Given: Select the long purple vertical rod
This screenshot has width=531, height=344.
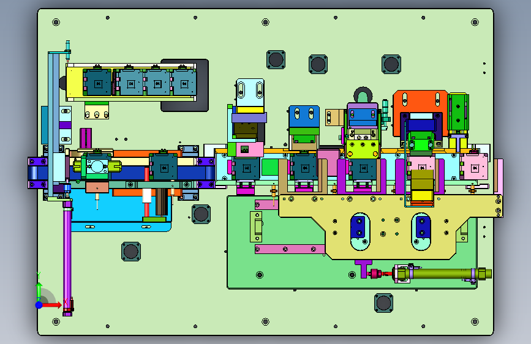Looking at the screenshot, I should coord(67,256).
